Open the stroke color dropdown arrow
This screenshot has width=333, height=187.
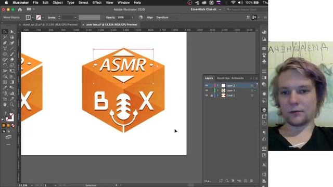coord(43,17)
